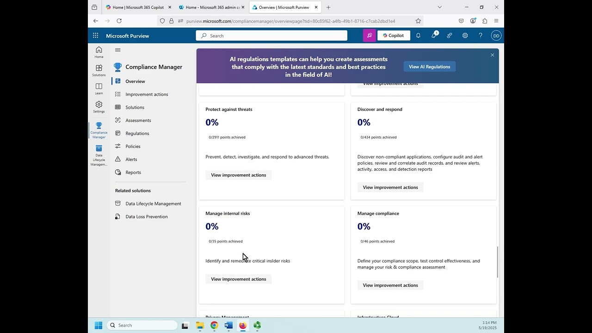Open Settings in left rail
Image resolution: width=592 pixels, height=333 pixels.
(x=99, y=107)
